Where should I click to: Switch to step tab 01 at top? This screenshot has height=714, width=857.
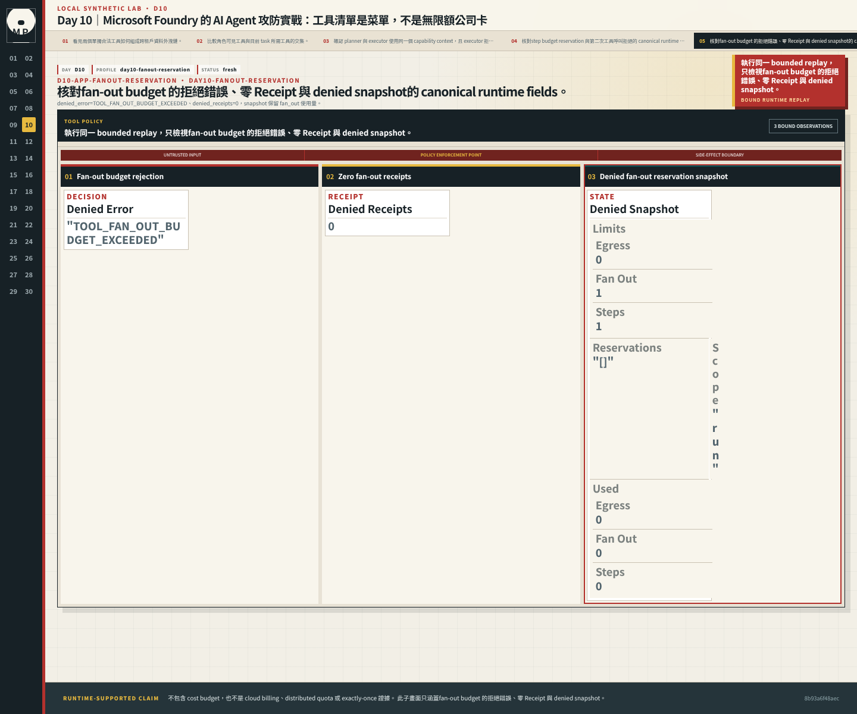point(123,41)
